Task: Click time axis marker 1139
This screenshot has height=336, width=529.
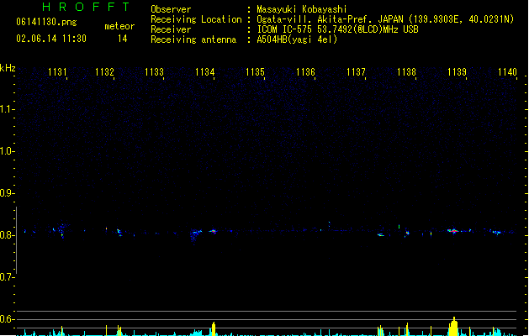Action: [457, 72]
